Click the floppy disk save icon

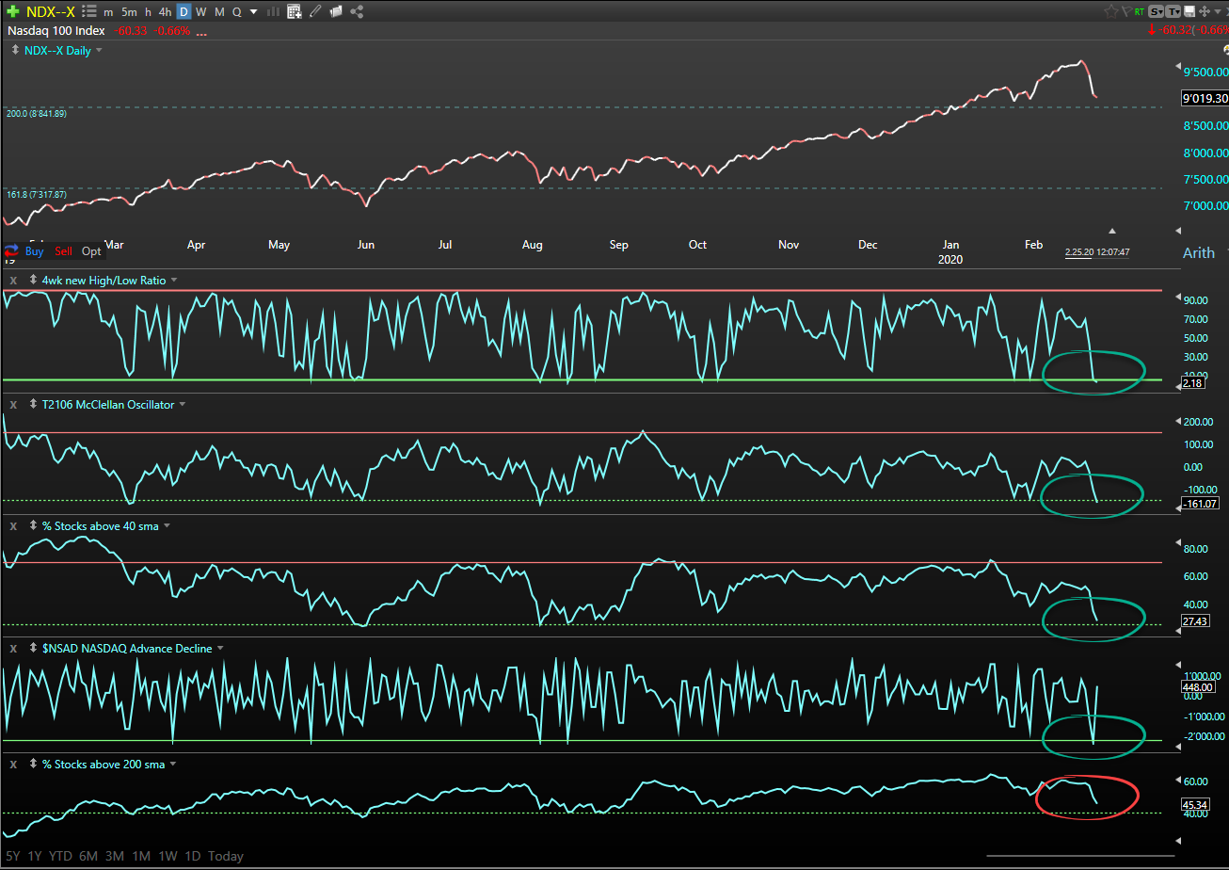click(x=1189, y=11)
